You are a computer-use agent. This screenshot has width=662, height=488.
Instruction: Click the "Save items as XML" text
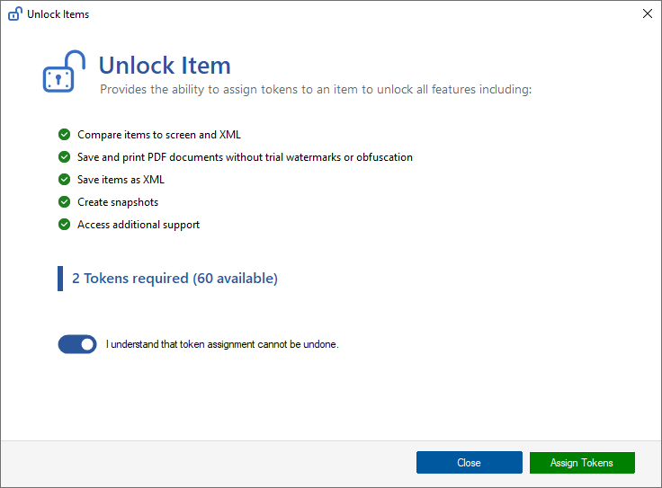(121, 179)
